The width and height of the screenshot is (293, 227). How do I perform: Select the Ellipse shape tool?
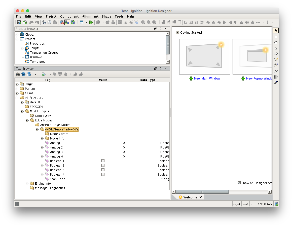tap(276, 43)
